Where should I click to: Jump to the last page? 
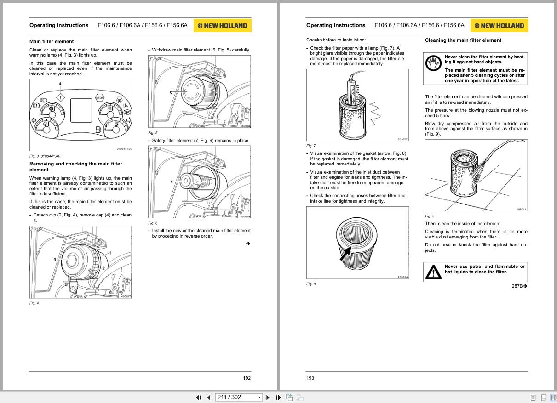pos(278,397)
